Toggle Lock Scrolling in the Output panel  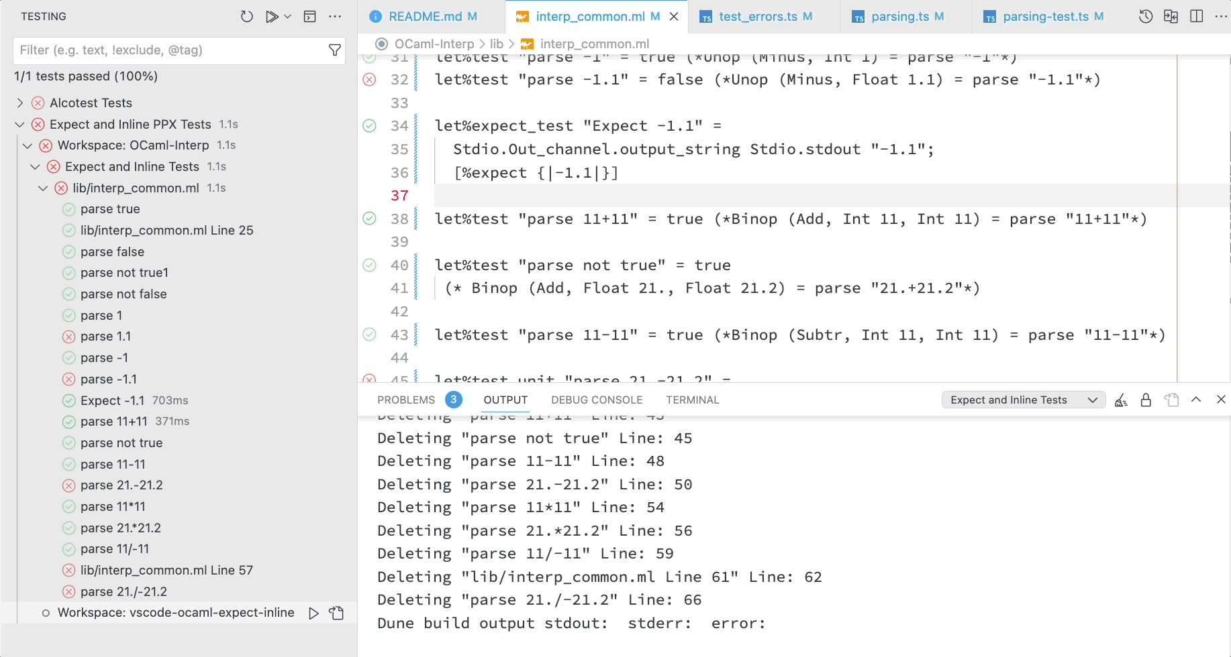pos(1146,400)
